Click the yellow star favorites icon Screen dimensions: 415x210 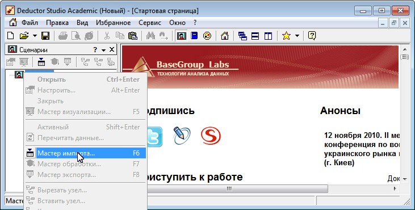(286, 36)
